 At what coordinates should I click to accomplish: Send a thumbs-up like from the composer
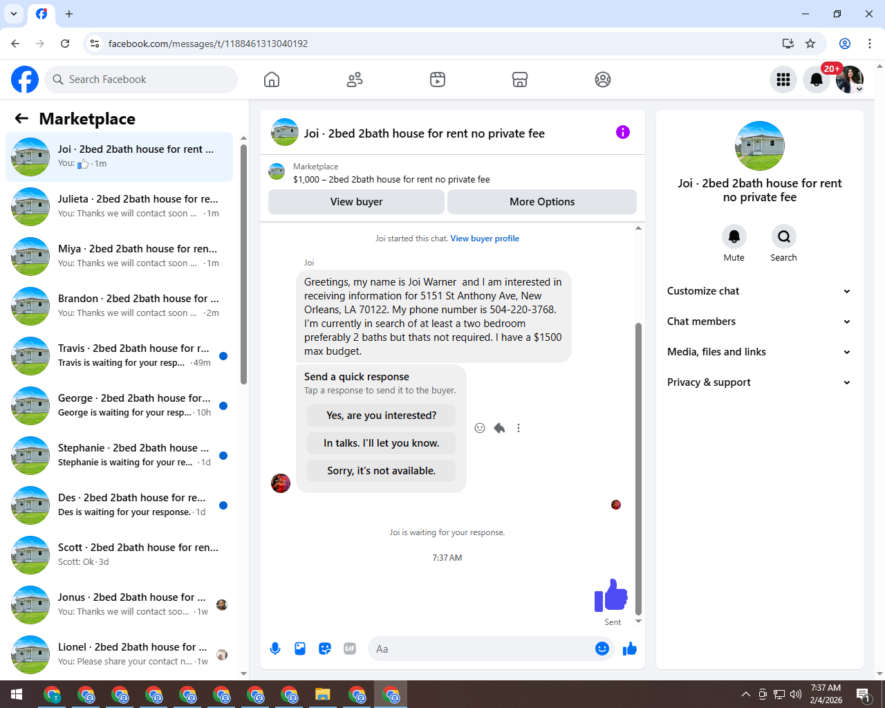[630, 649]
